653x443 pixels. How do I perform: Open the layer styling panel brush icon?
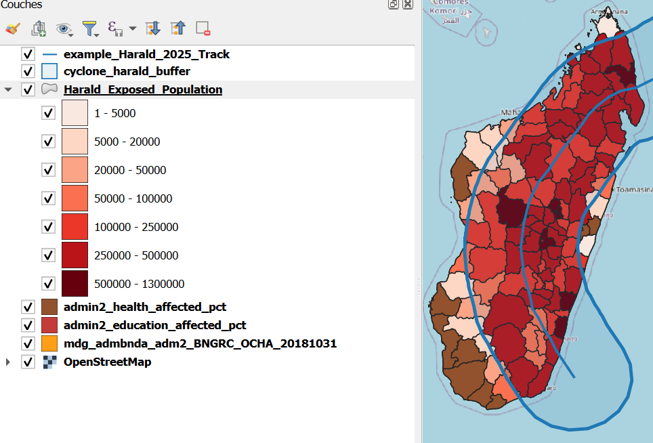[13, 28]
